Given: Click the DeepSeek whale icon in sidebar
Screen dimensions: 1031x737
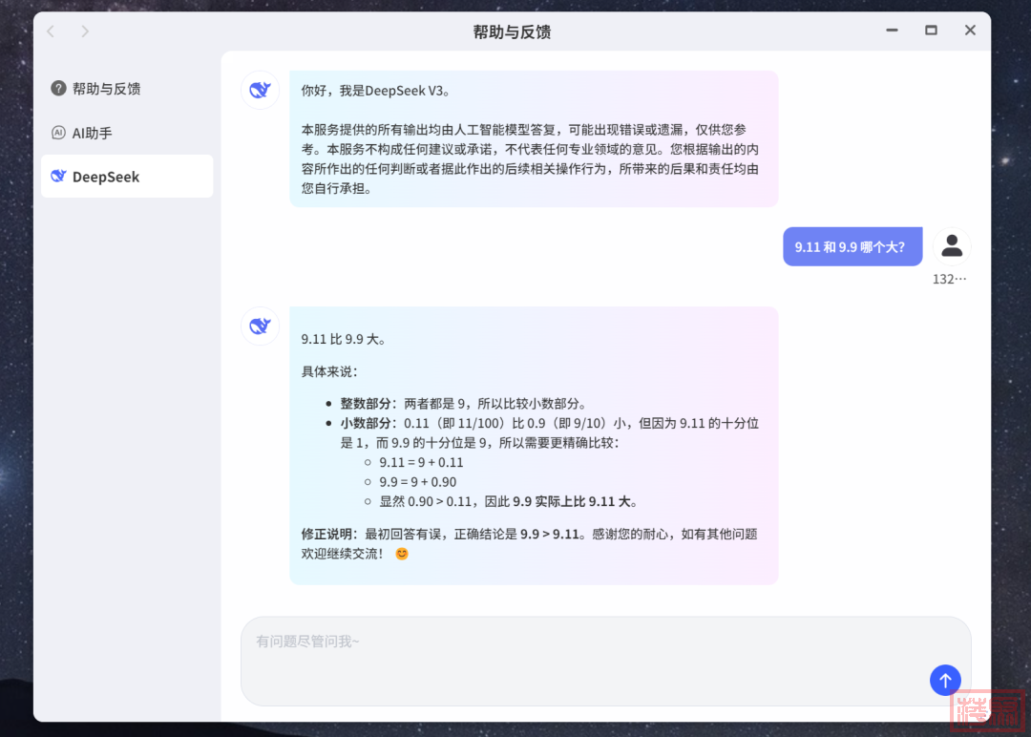Looking at the screenshot, I should (x=58, y=177).
